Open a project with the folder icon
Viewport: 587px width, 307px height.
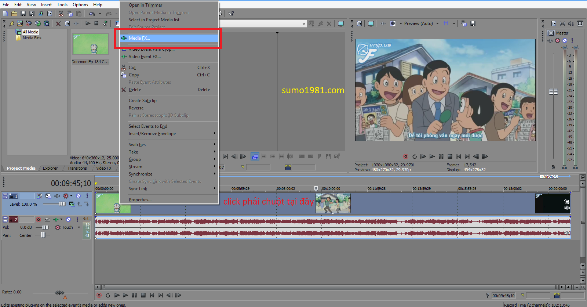(x=14, y=14)
